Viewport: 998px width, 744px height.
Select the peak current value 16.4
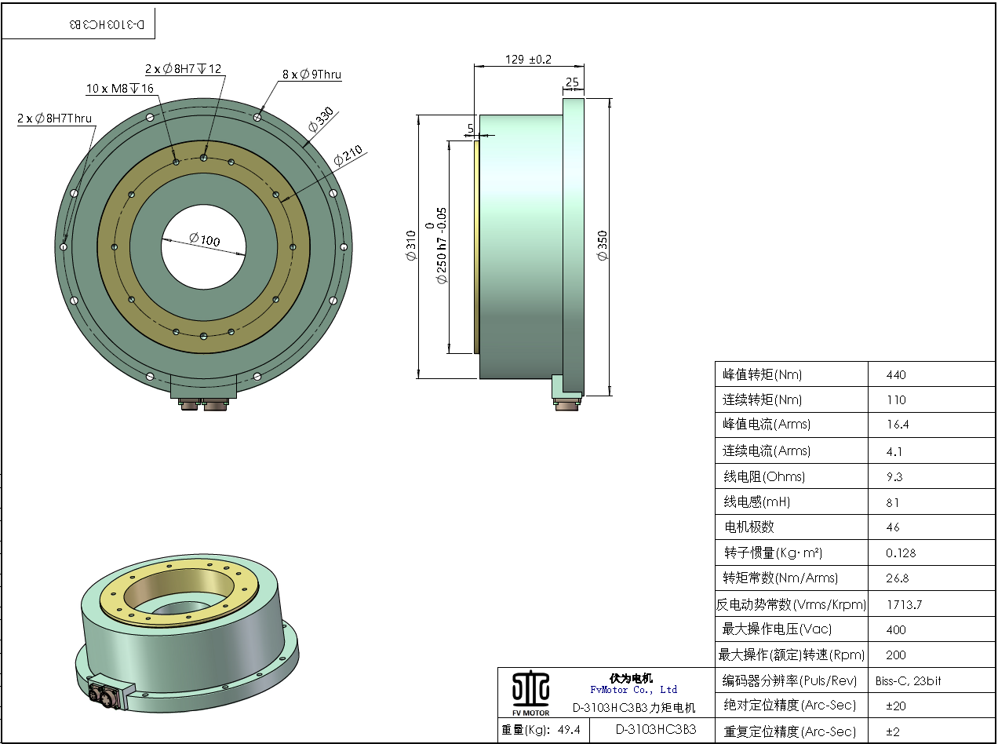897,425
